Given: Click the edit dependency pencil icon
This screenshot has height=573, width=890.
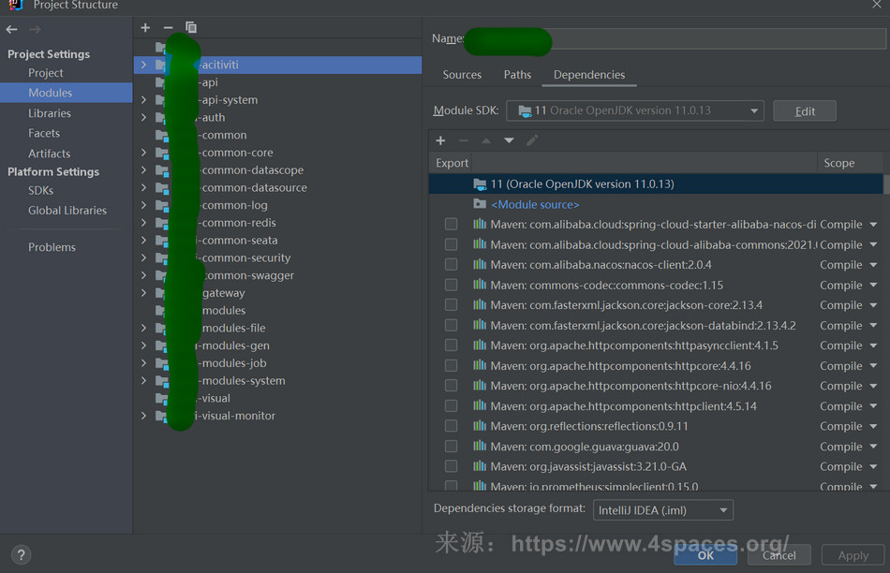Looking at the screenshot, I should (532, 140).
